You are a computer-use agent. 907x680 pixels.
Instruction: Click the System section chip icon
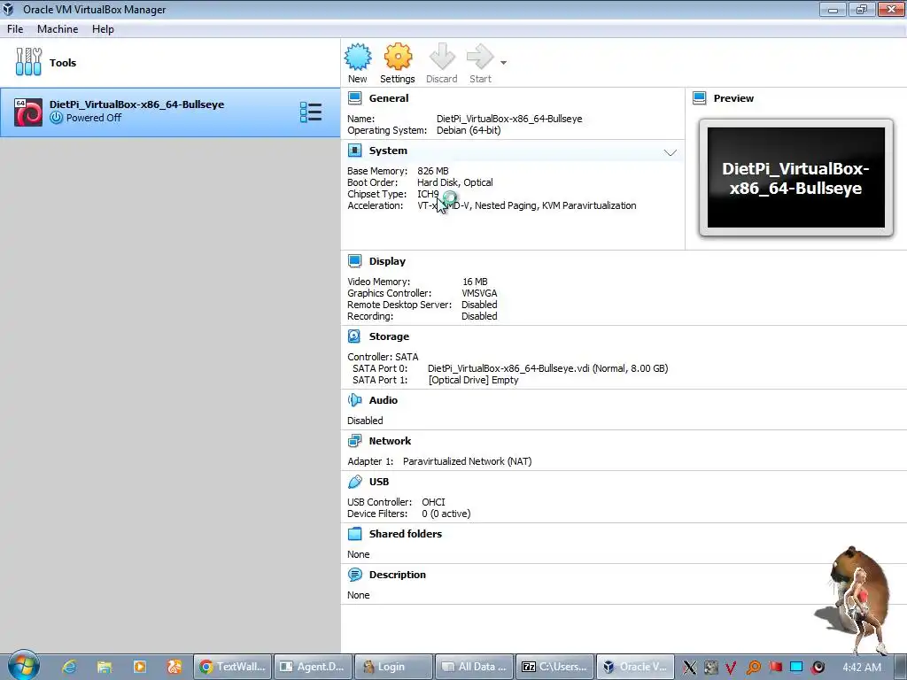354,151
